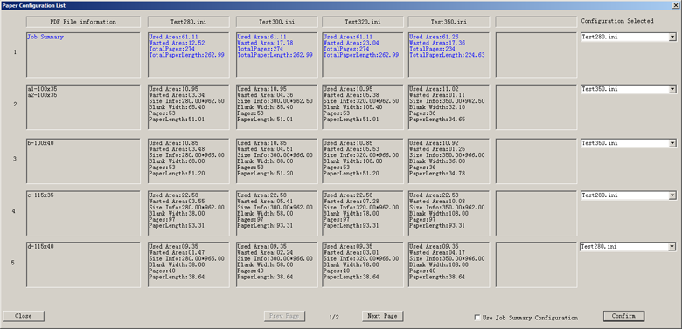Open row 5 configuration dropdown
The height and width of the screenshot is (329, 682).
[x=672, y=247]
